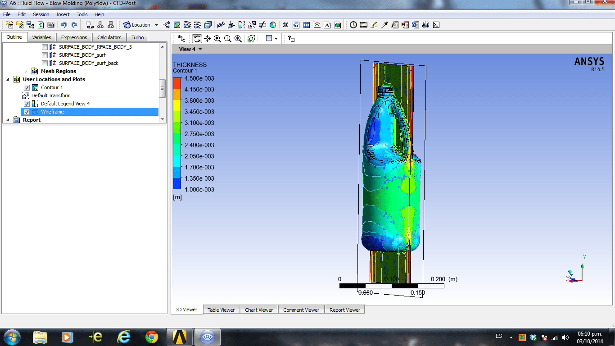Open the Timestep Selector clock icon

[353, 25]
